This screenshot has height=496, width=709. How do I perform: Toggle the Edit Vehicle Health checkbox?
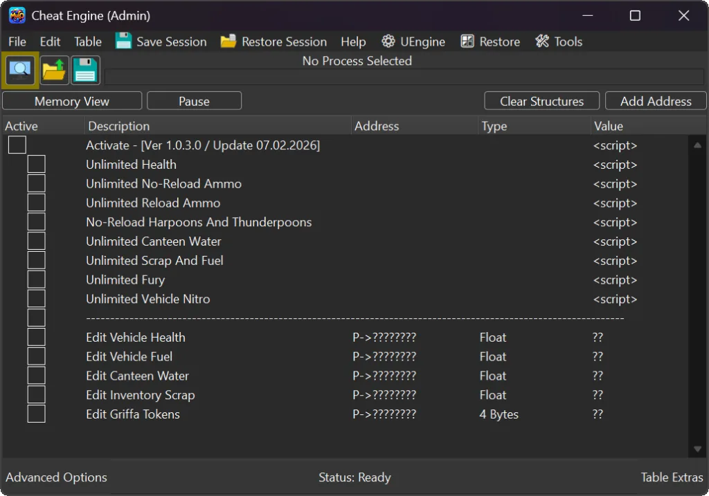pyautogui.click(x=36, y=337)
